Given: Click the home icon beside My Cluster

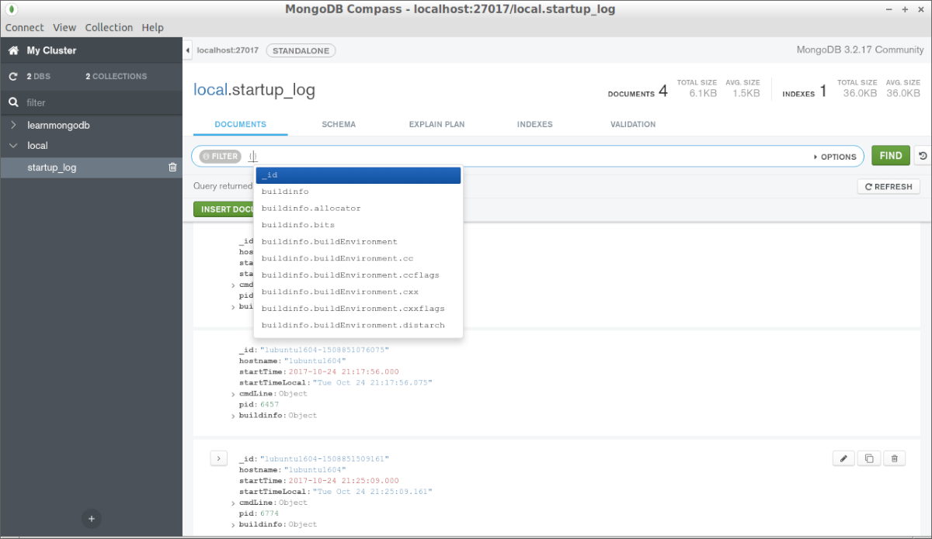Looking at the screenshot, I should pos(13,50).
